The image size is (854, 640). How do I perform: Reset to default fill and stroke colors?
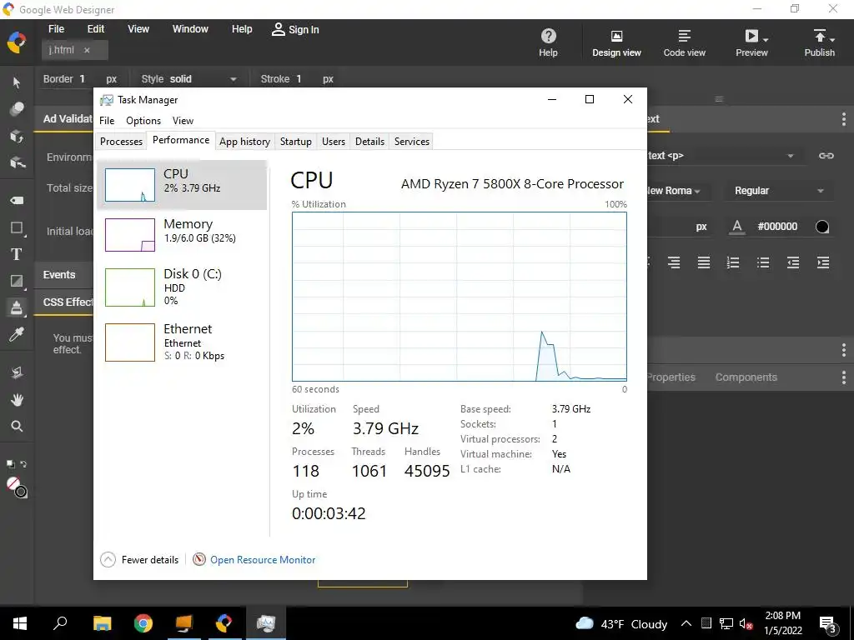coord(10,463)
